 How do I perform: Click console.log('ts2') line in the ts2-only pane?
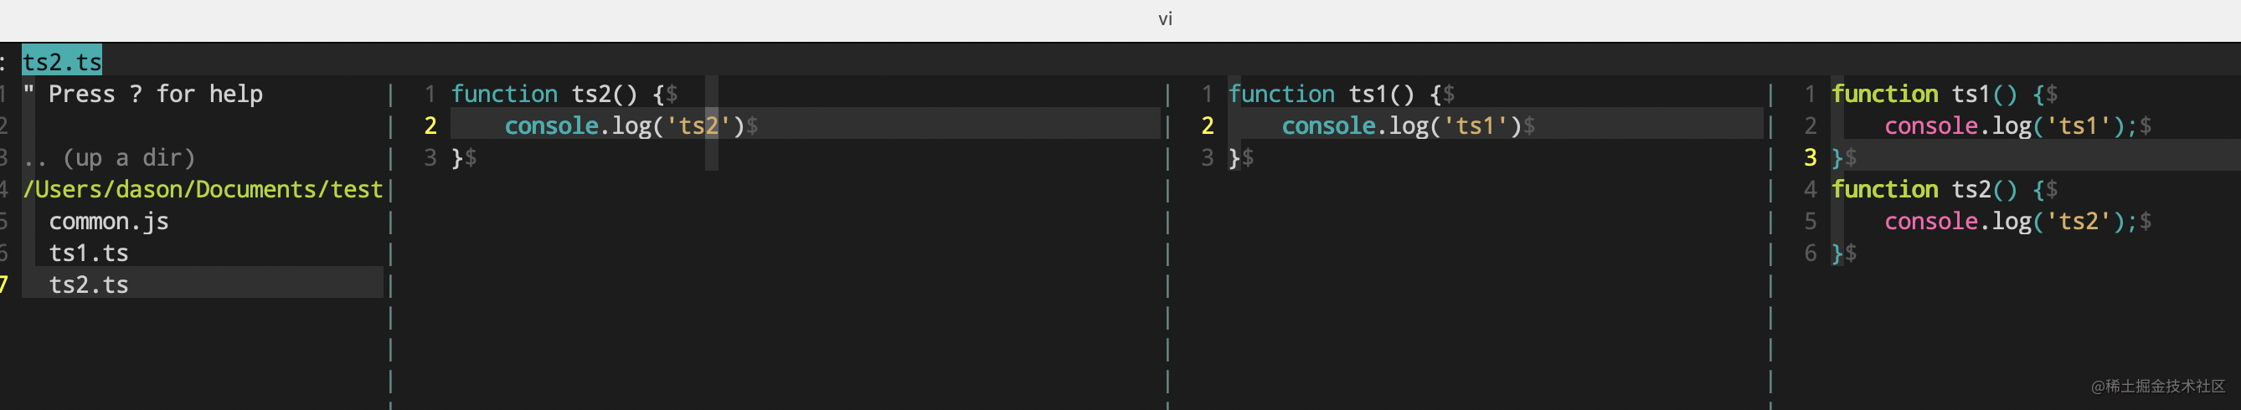click(x=624, y=126)
